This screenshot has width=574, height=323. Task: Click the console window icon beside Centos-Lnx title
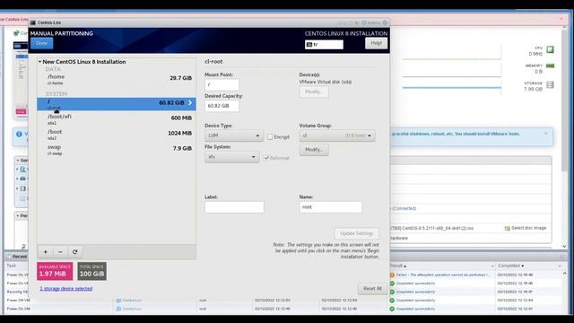[33, 22]
